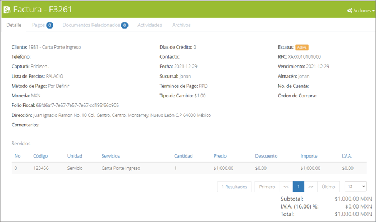Select page 1 in pagination
Screen dimensions: 376x222
[x=299, y=187]
